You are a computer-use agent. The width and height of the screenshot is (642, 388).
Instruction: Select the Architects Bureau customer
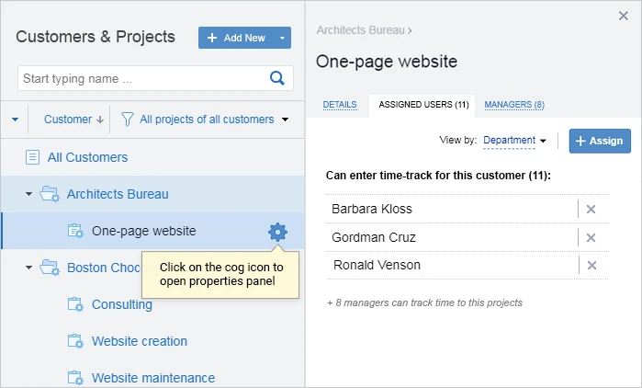coord(118,194)
